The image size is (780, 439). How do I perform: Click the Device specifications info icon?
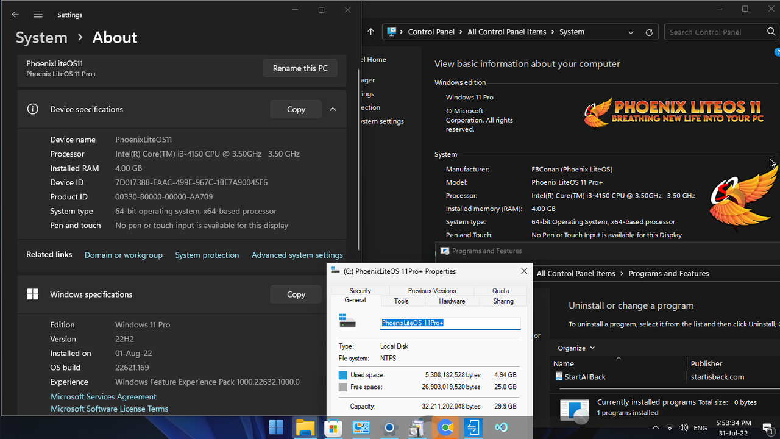(x=33, y=109)
